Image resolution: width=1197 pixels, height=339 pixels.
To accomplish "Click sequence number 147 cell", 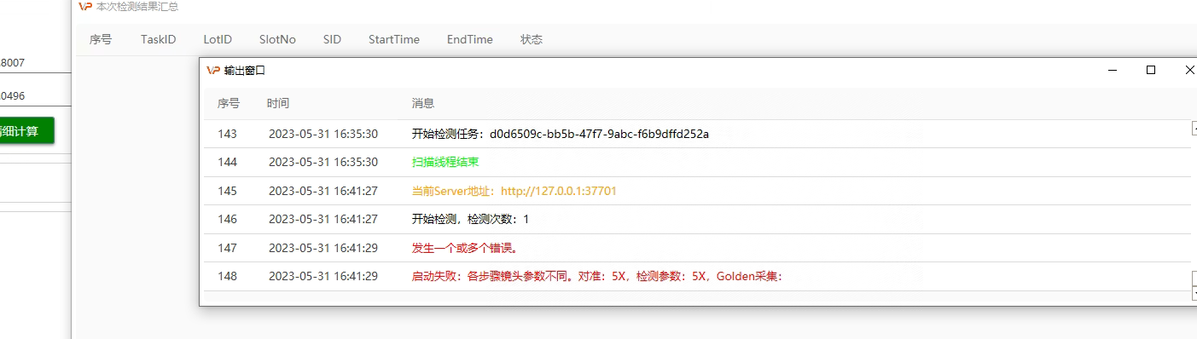I will (x=227, y=248).
